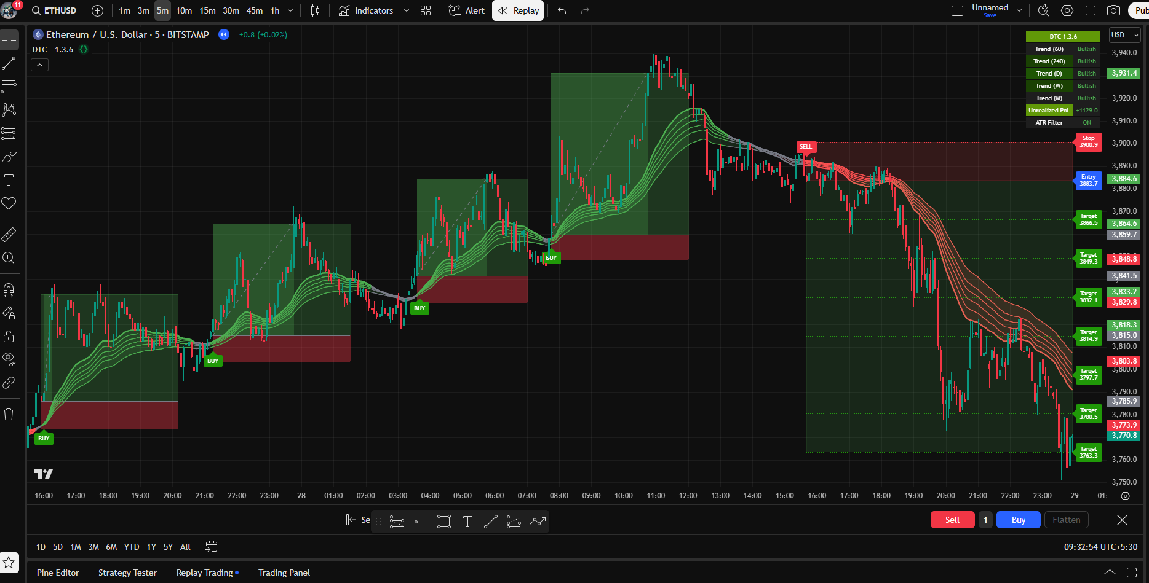The image size is (1149, 583).
Task: Click the trash remove drawings icon
Action: pos(9,414)
